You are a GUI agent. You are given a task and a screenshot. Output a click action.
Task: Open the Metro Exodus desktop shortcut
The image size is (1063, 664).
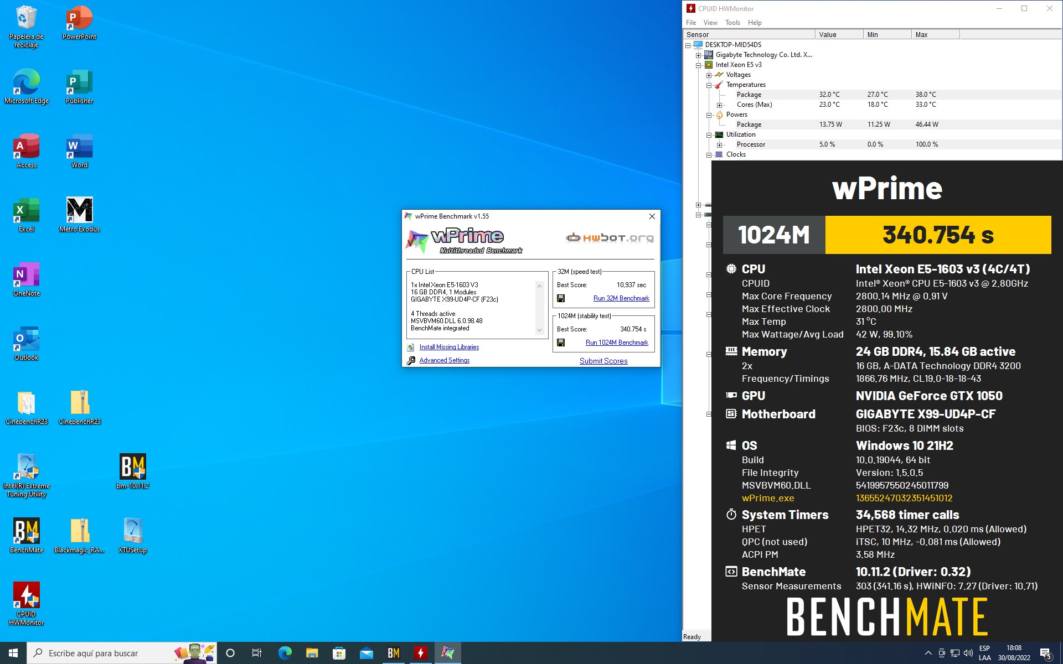point(79,215)
